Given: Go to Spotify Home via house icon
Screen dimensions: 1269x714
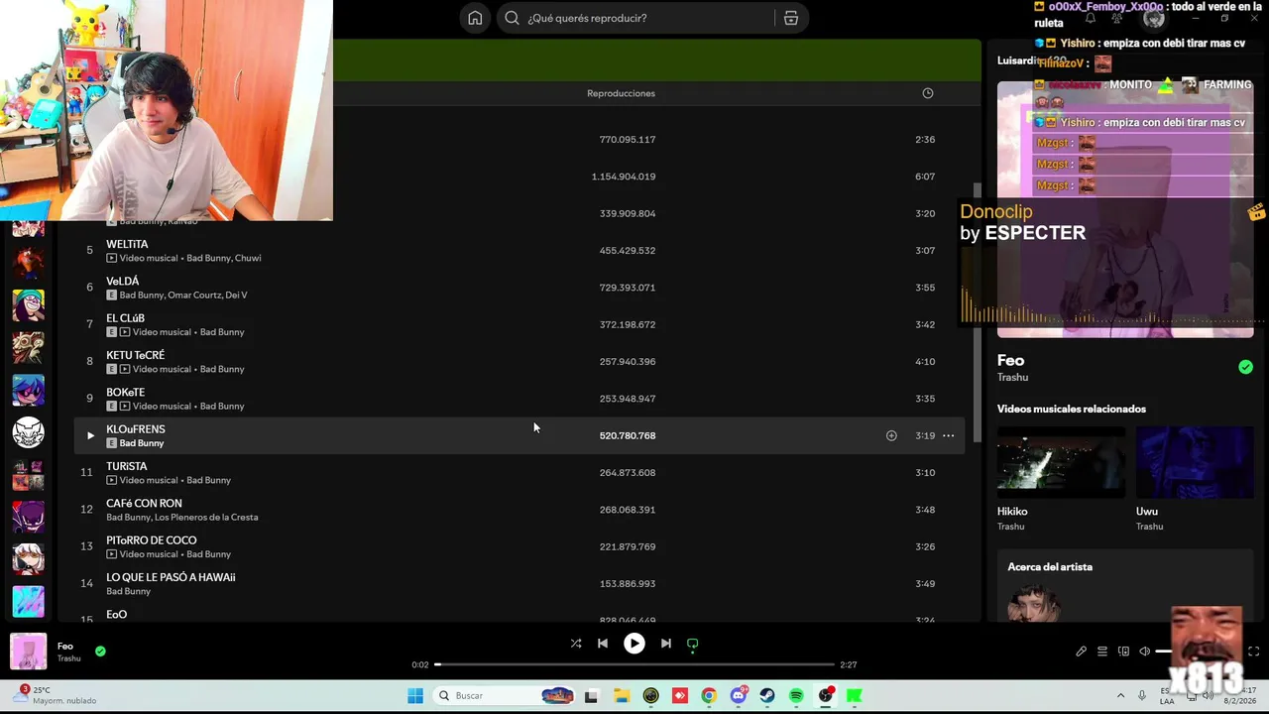Looking at the screenshot, I should pyautogui.click(x=475, y=18).
